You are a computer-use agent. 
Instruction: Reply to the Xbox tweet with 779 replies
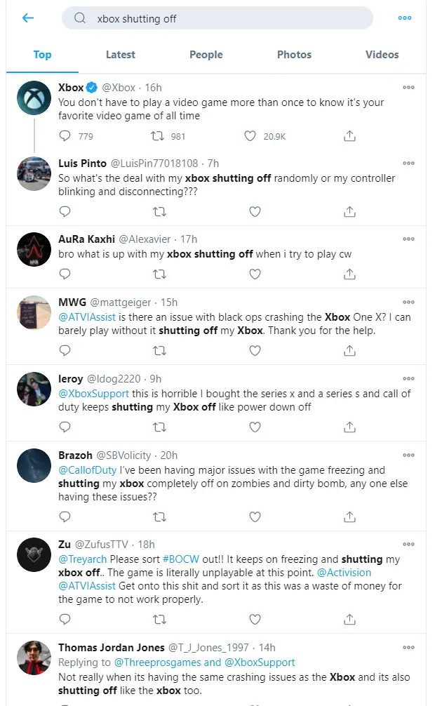tap(65, 136)
